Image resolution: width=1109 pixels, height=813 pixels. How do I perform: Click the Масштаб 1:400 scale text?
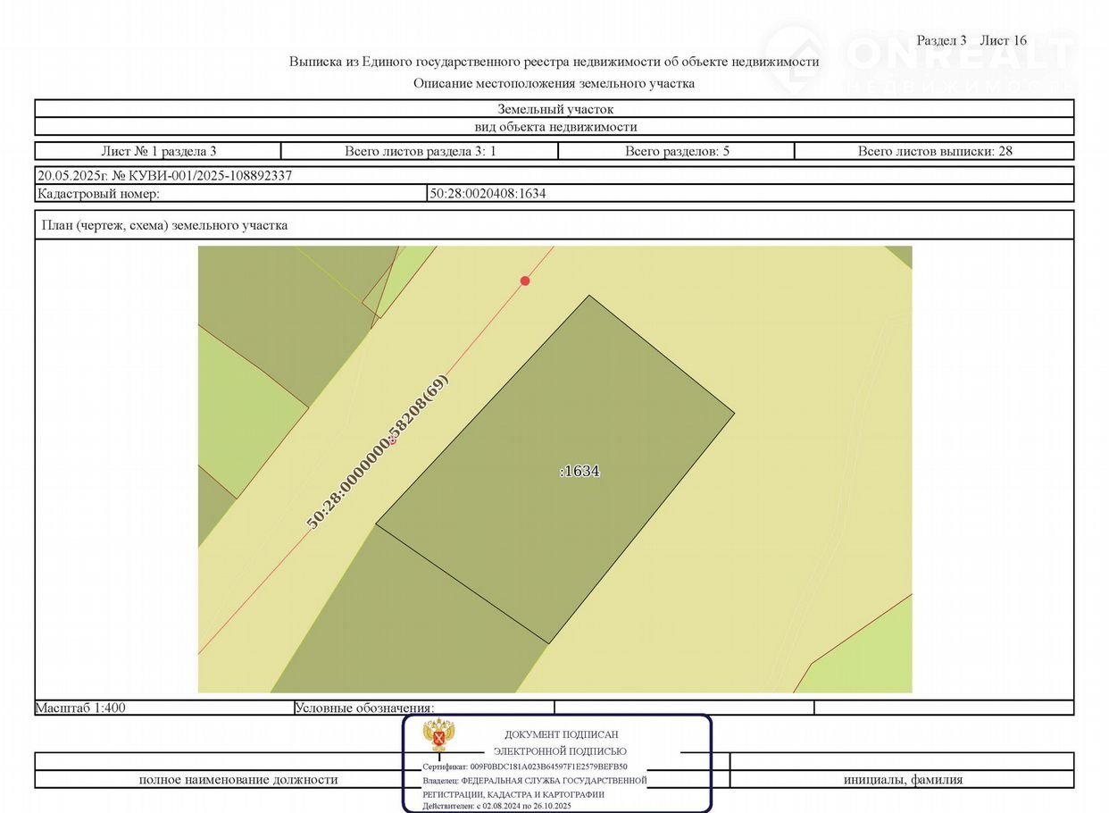[80, 708]
